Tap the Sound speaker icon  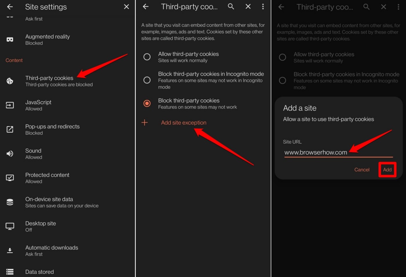click(10, 154)
